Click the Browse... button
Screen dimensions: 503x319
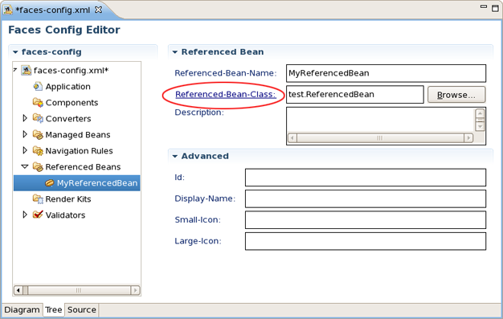point(456,95)
